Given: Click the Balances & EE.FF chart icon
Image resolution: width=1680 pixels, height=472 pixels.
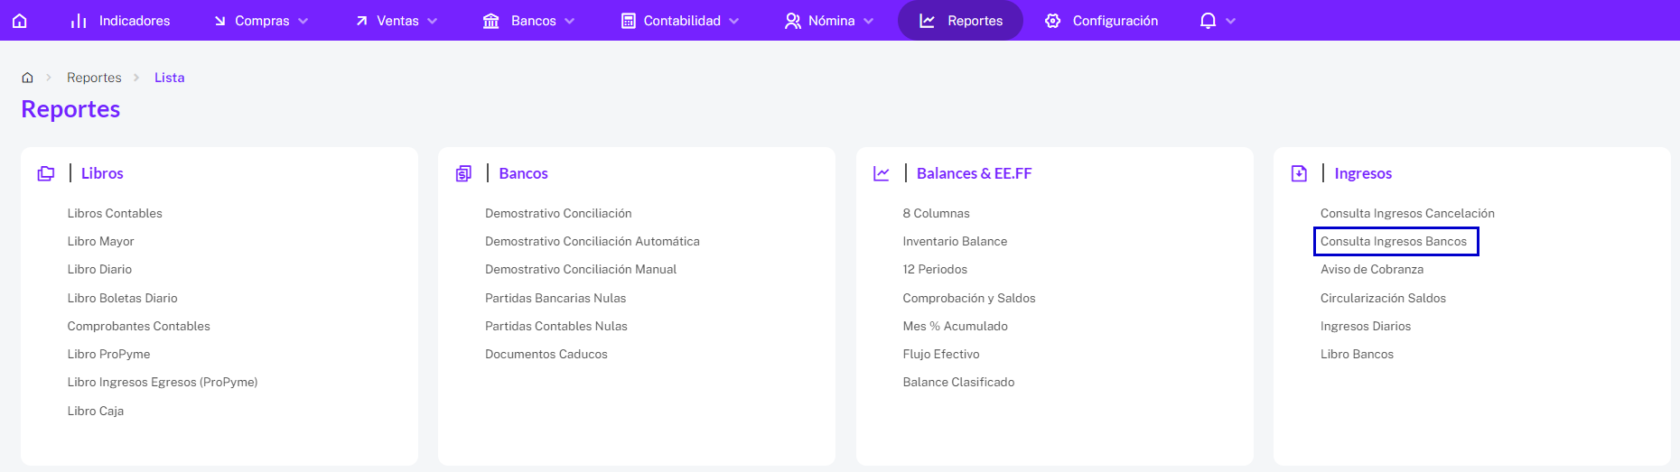Looking at the screenshot, I should point(882,173).
